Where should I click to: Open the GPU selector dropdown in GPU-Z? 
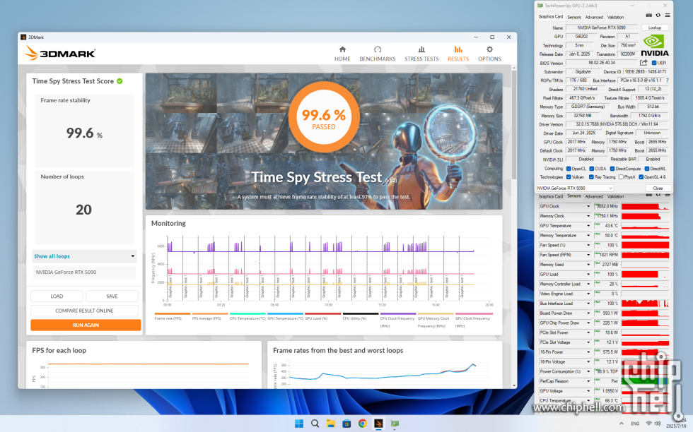[x=574, y=188]
